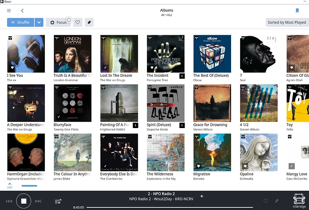The image size is (309, 210).
Task: Favorite the currently playing radio station
Action: (x=266, y=201)
